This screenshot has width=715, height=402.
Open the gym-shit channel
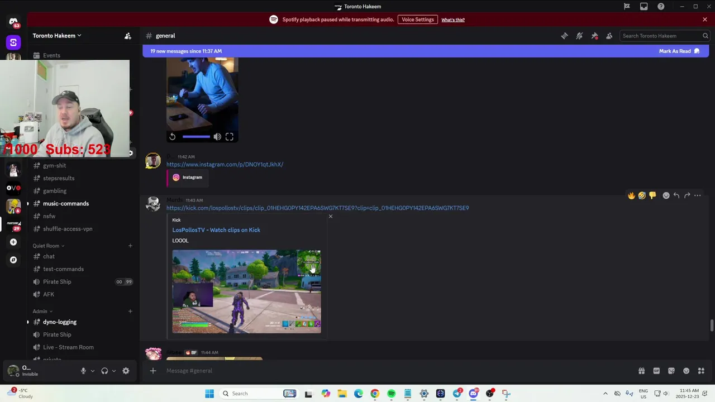54,165
